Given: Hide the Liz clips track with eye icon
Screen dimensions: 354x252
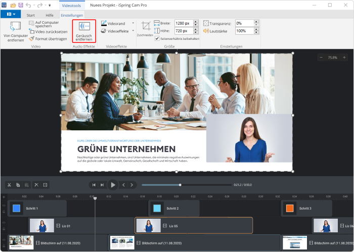Looking at the screenshot, I should coord(4,223).
